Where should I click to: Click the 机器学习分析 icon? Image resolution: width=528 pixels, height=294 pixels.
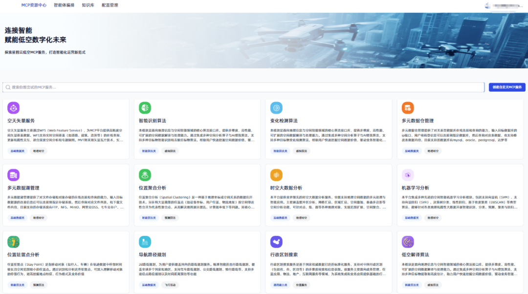click(408, 174)
